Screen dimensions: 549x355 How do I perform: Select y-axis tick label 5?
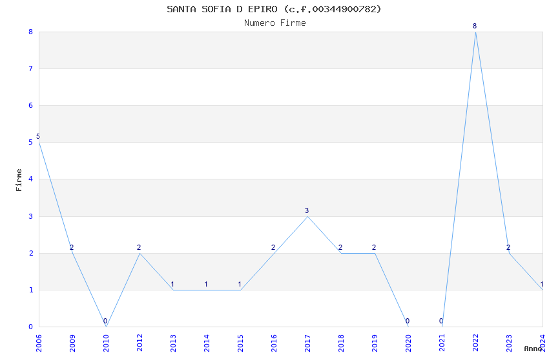[31, 143]
